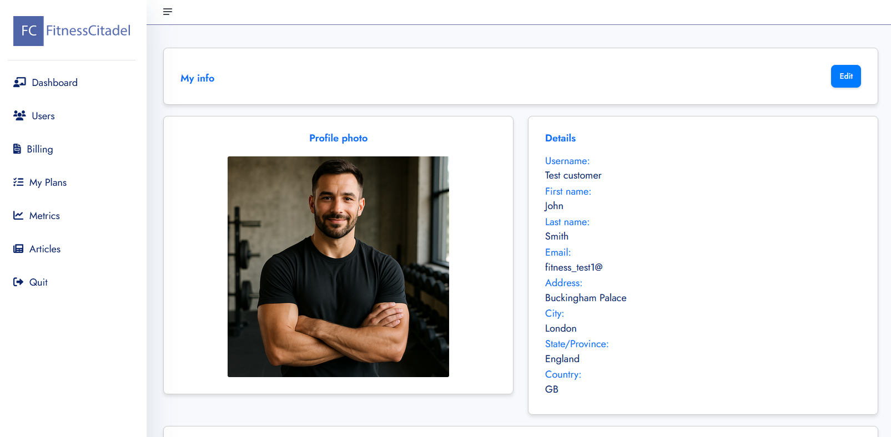
Task: Click the FC square logo
Action: pyautogui.click(x=28, y=31)
